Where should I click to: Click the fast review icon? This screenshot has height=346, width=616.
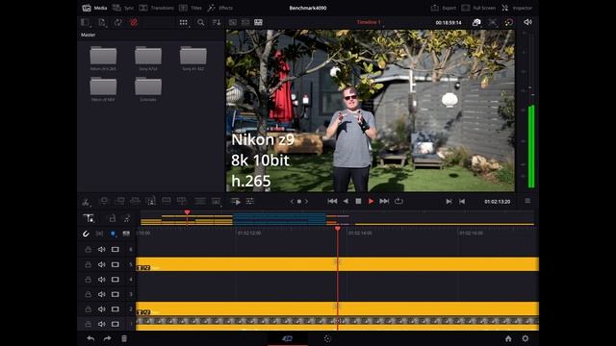pyautogui.click(x=236, y=201)
